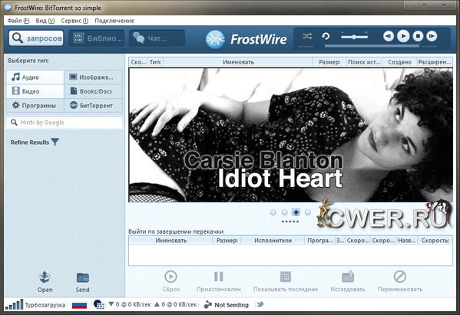This screenshot has width=460, height=315.
Task: Click the Russian flag language icon
Action: [79, 305]
